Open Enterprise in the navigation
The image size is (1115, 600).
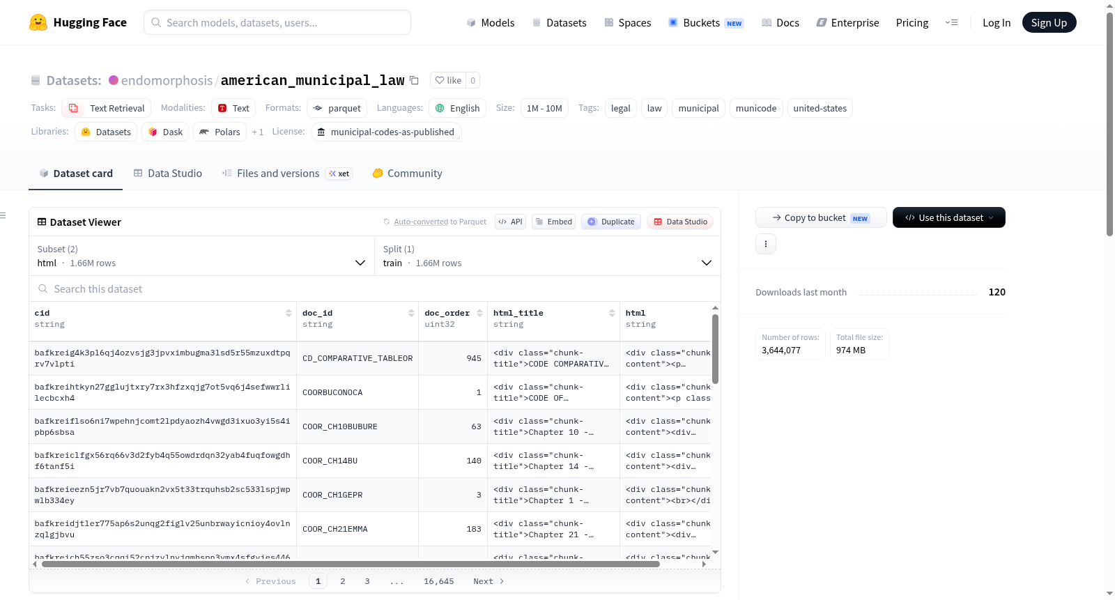[x=847, y=22]
